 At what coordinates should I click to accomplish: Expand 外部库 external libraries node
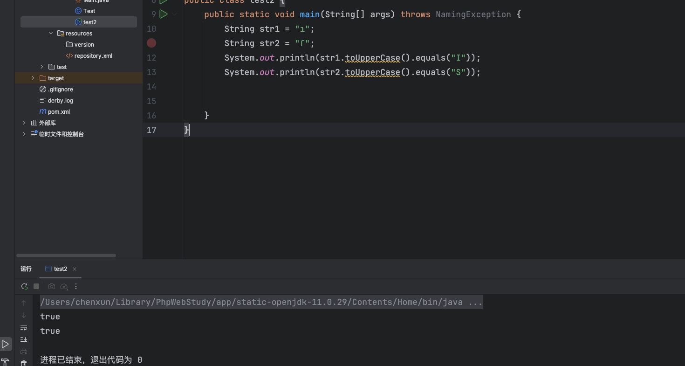(24, 123)
